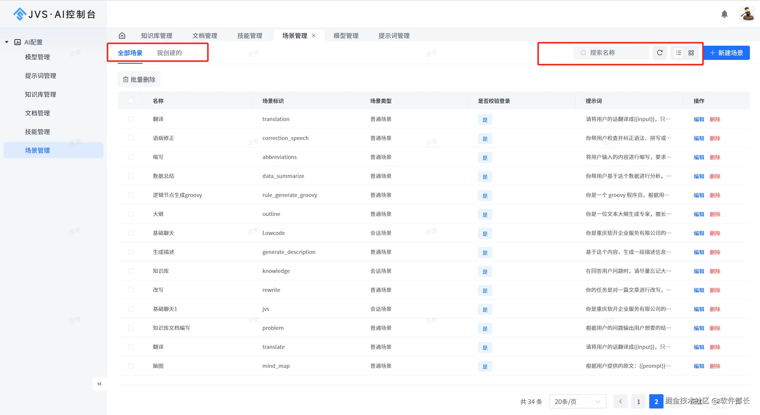Switch to 我创建的 tab
The image size is (760, 415).
coord(169,53)
